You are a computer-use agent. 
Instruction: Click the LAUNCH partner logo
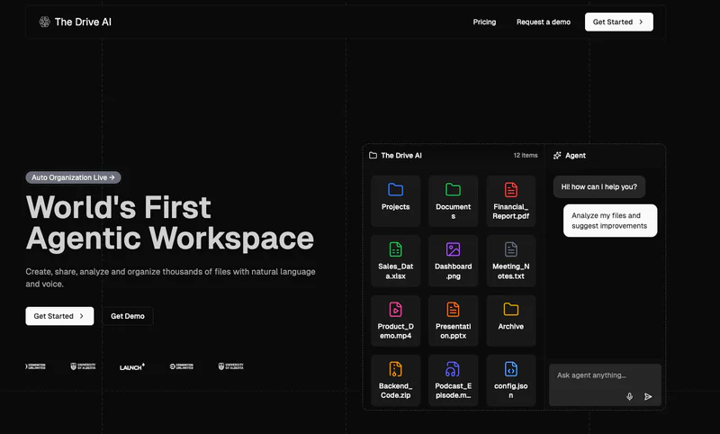[132, 366]
